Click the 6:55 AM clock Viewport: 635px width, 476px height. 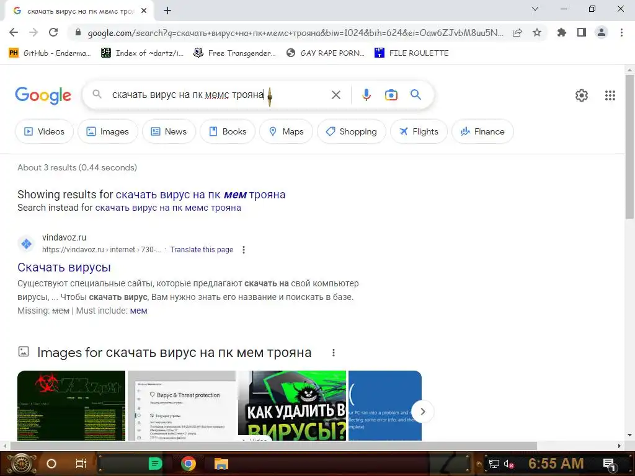556,463
